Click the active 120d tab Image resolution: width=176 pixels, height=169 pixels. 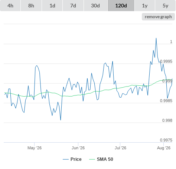point(121,6)
